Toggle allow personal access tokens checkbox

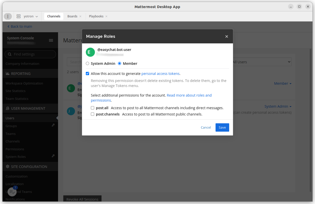click(x=88, y=74)
